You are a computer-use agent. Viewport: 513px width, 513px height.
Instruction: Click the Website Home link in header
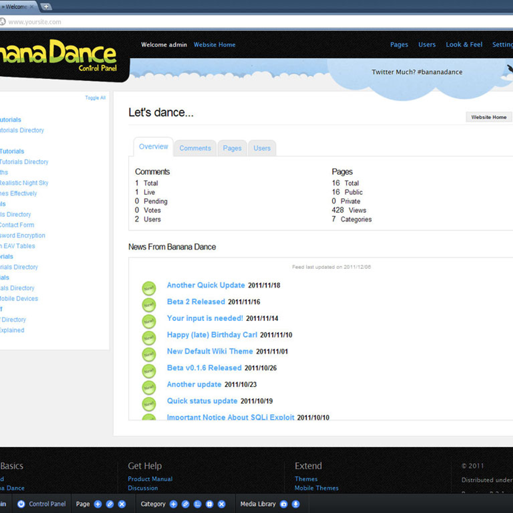[x=214, y=45]
